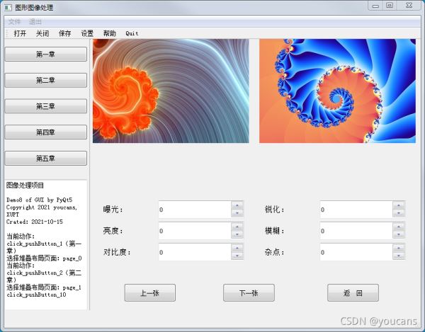Click the blue spiral fractal image
Screen dimensions: 425x332
click(x=336, y=91)
